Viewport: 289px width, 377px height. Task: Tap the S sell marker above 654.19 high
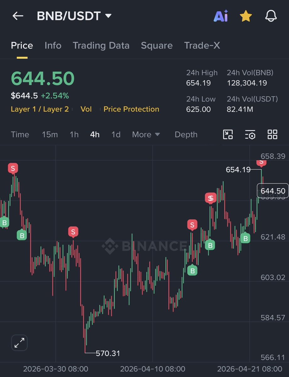click(x=261, y=163)
